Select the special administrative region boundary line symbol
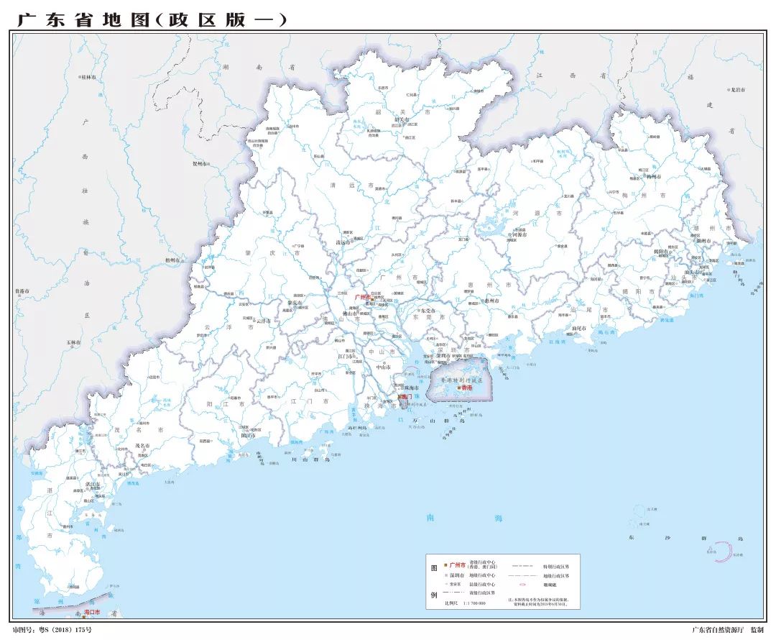The image size is (776, 640). pos(522,566)
